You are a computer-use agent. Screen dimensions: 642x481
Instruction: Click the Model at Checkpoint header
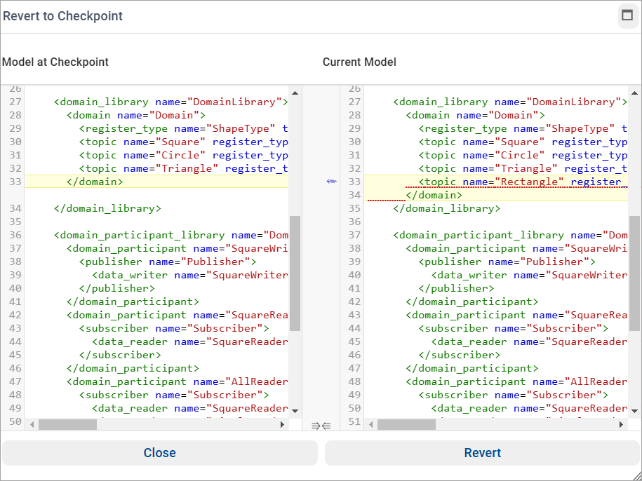coord(55,62)
